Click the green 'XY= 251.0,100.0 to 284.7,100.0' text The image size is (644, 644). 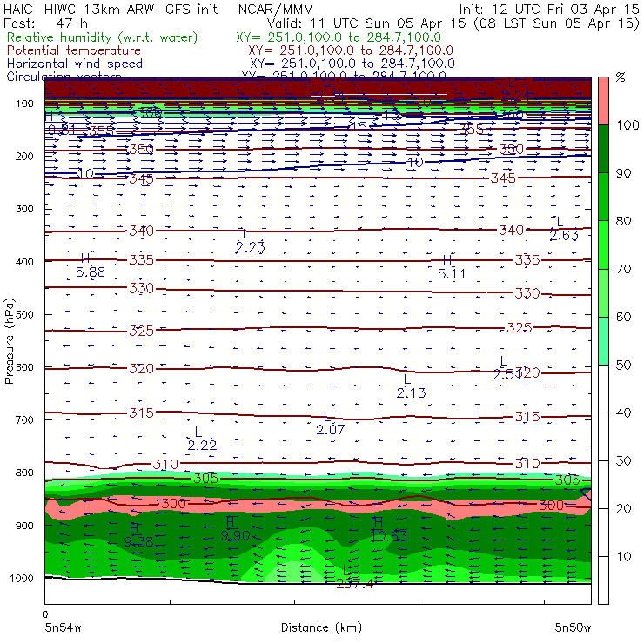pos(339,37)
